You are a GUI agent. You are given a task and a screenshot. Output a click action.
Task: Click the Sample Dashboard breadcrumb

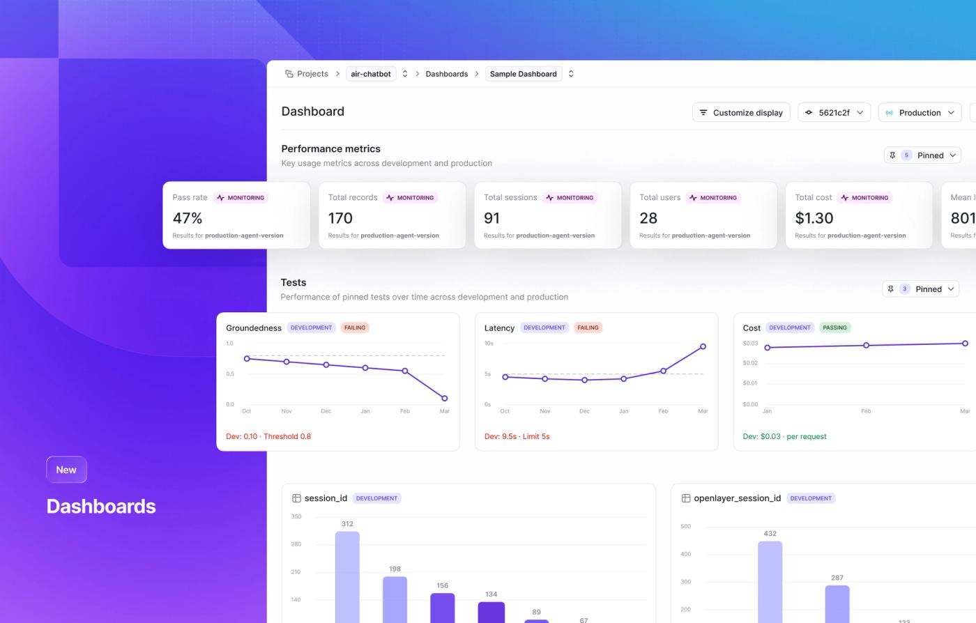click(524, 74)
